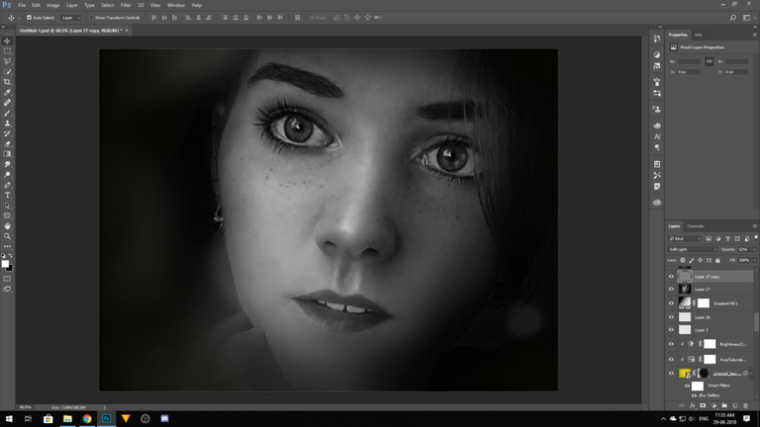The height and width of the screenshot is (427, 760).
Task: Open the Soft Light blend mode dropdown
Action: 690,249
